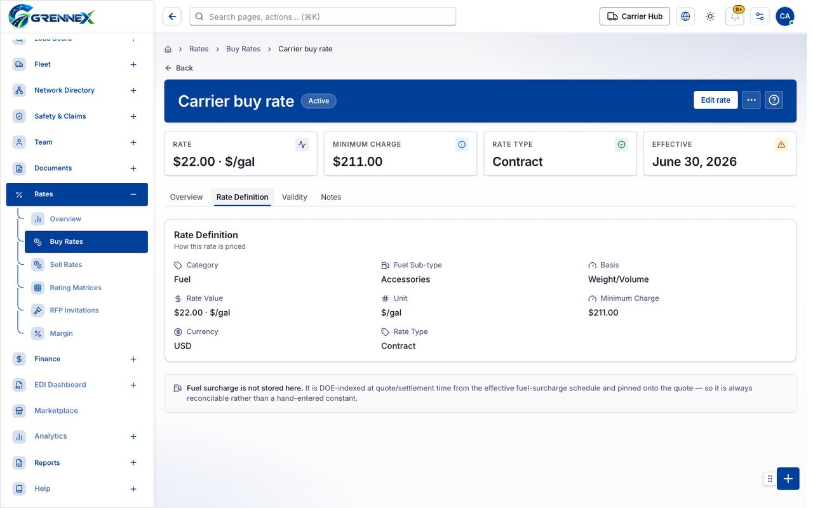The image size is (813, 508).
Task: Open the display settings sliders icon
Action: click(760, 17)
